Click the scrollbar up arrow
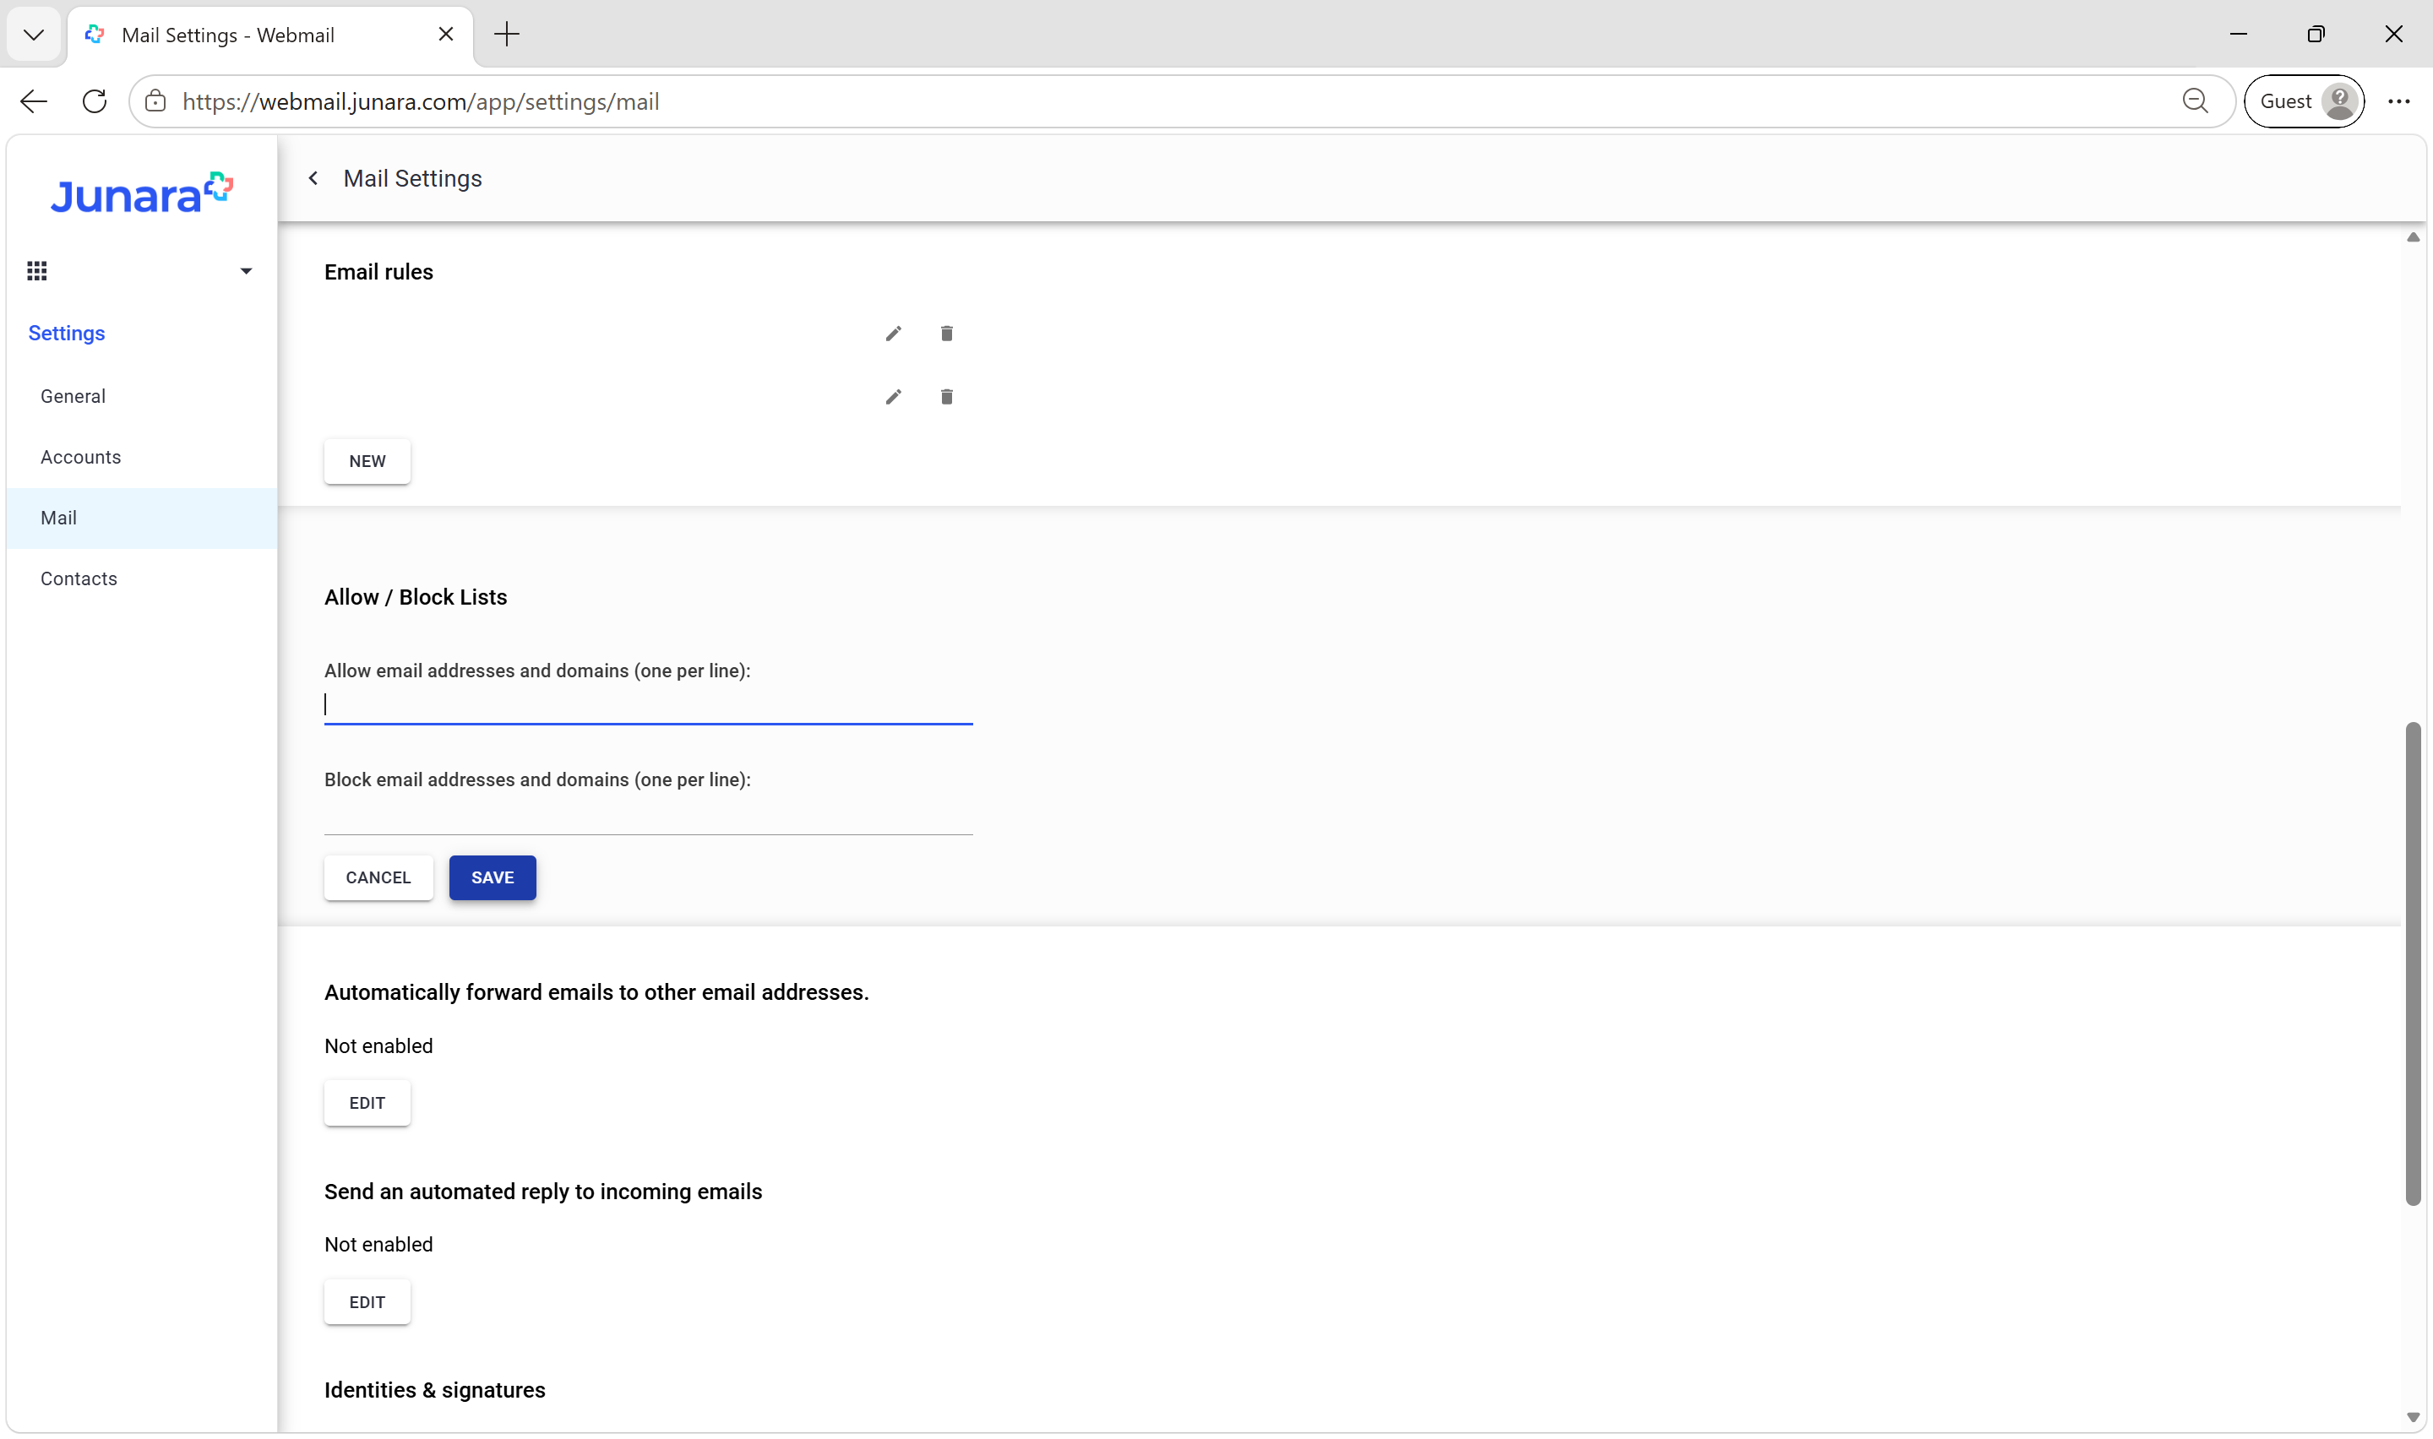 pos(2413,237)
